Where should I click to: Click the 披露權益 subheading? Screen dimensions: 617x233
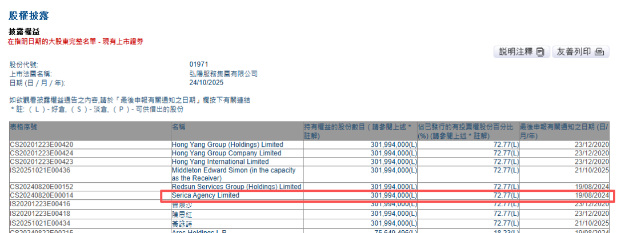point(23,32)
